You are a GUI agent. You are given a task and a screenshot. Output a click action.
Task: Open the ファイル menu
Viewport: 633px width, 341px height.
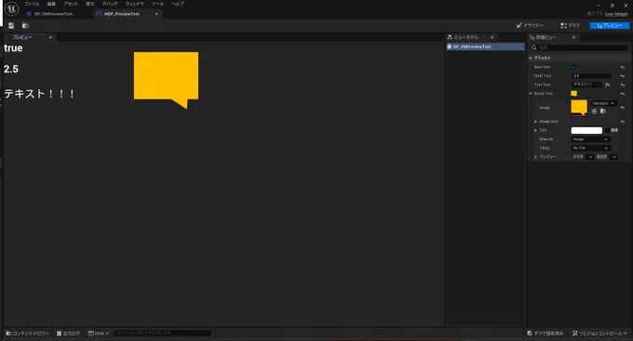[x=32, y=4]
